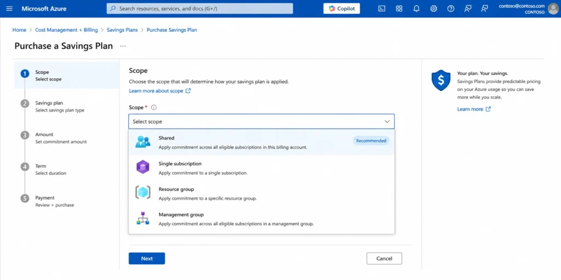View notifications bell

click(416, 9)
